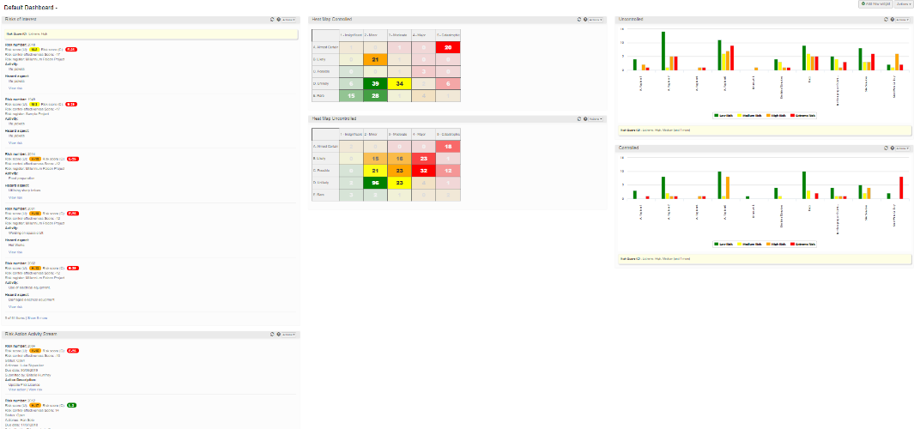Click the Add new widget button
914x429 pixels.
(875, 4)
